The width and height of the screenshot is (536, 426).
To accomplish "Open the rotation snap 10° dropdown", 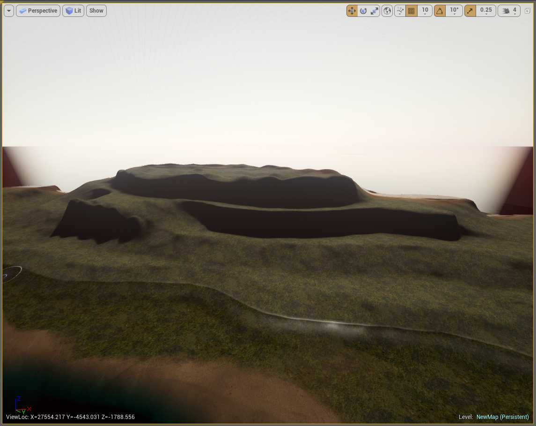I will click(454, 11).
